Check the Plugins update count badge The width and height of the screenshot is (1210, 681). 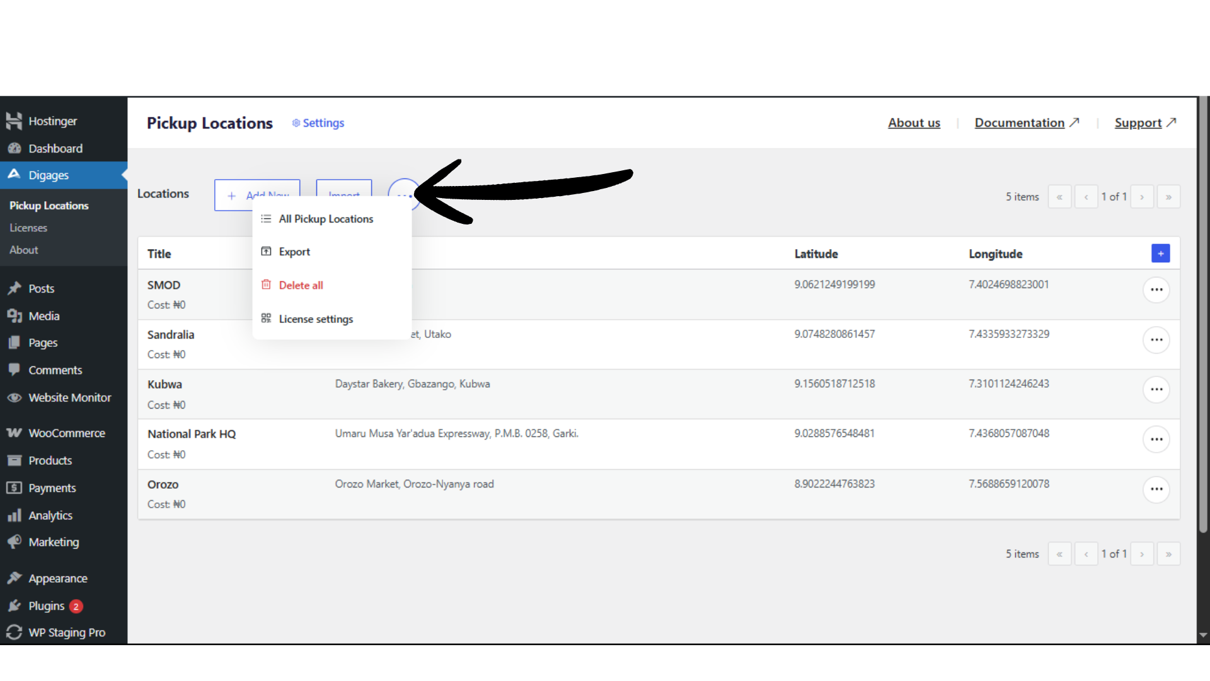pos(76,606)
